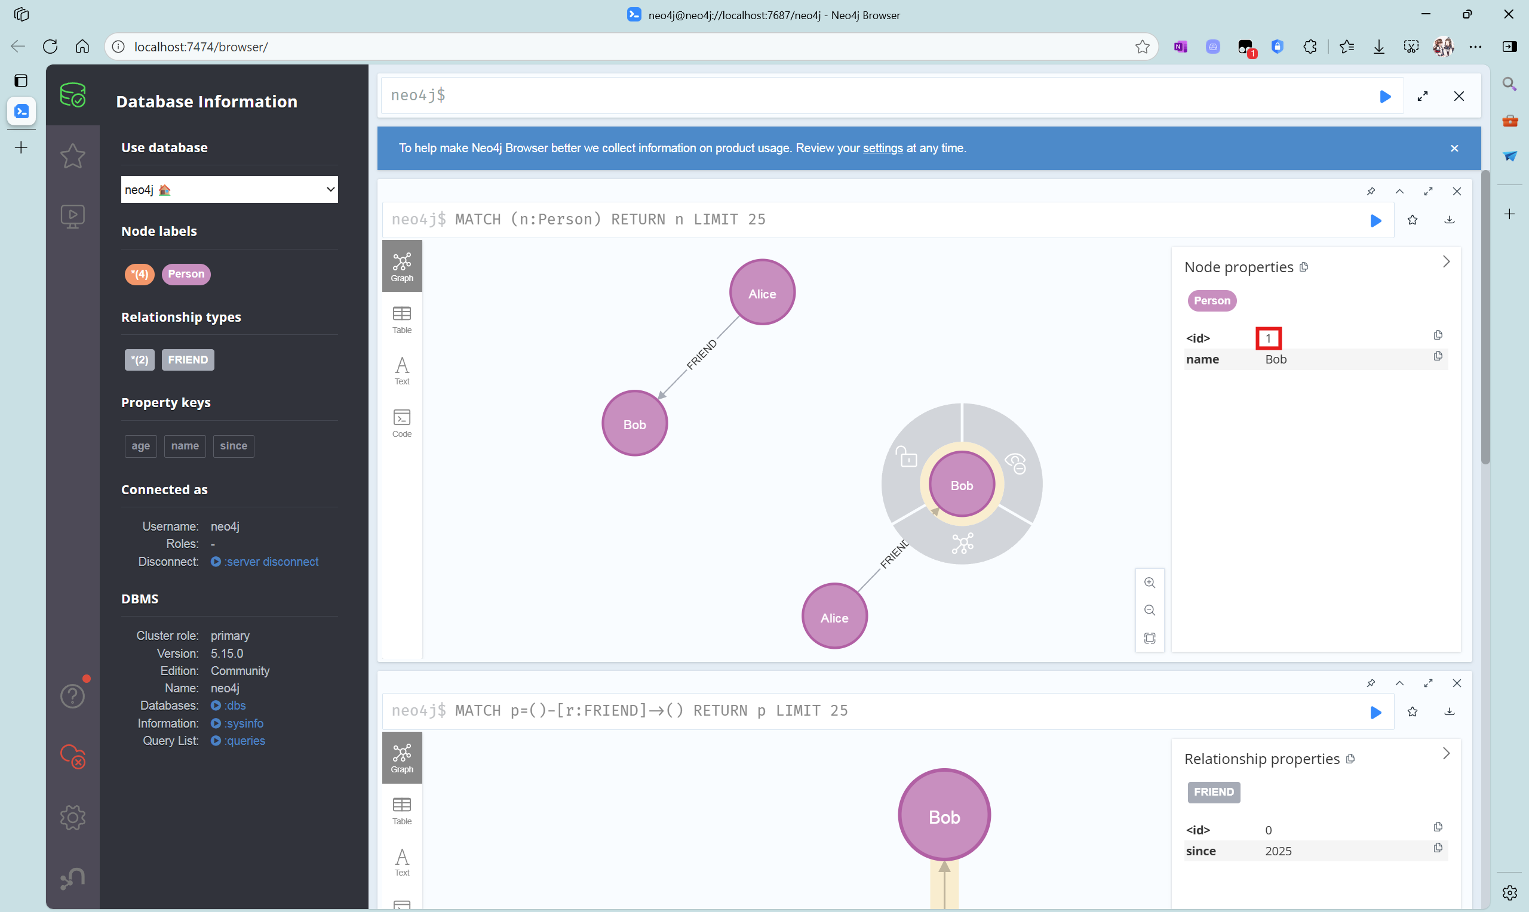Expand the main editor to fullscreen

(x=1423, y=97)
